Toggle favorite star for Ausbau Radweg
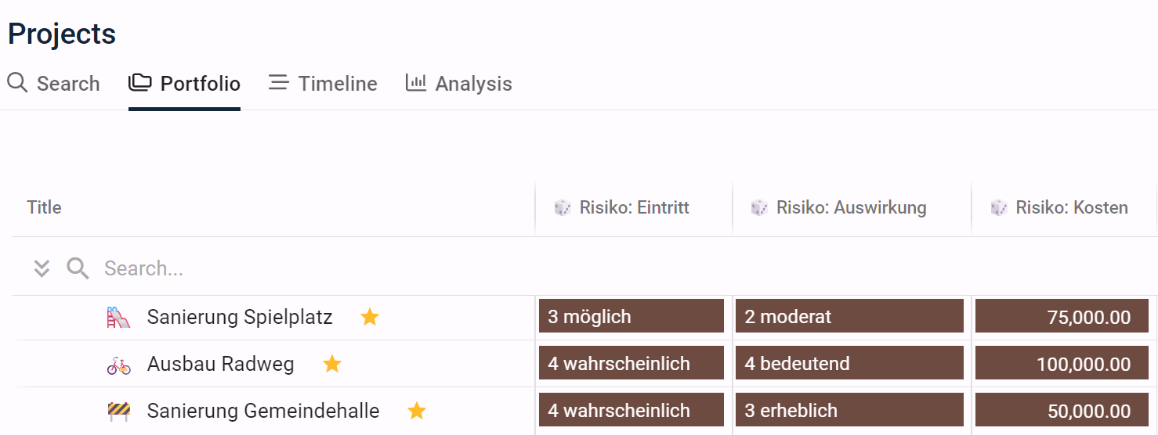This screenshot has width=1158, height=435. coord(332,364)
